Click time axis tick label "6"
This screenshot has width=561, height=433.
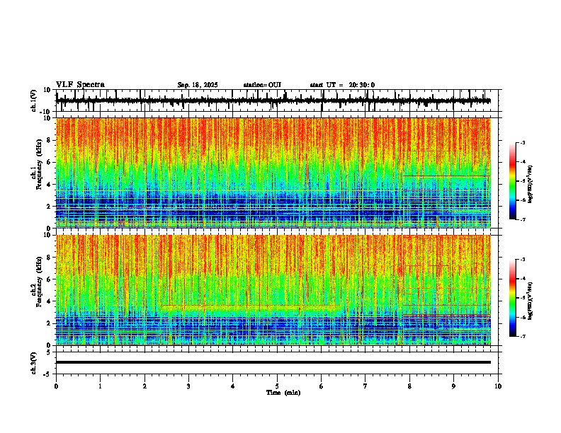point(322,386)
